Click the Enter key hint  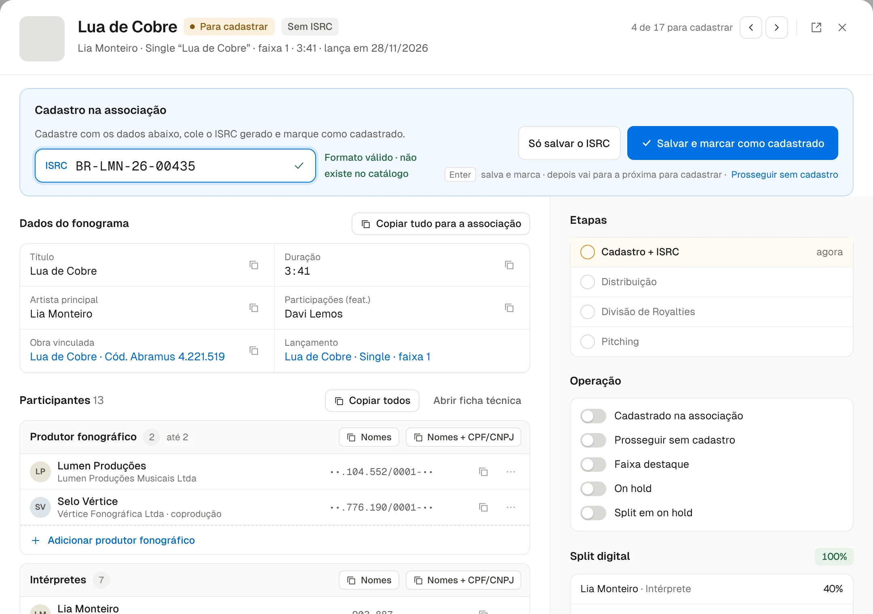tap(460, 175)
